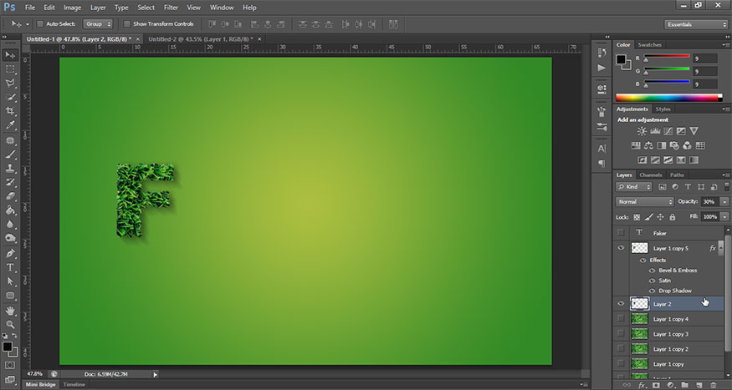Enable the Auto-Select checkbox

click(x=40, y=23)
